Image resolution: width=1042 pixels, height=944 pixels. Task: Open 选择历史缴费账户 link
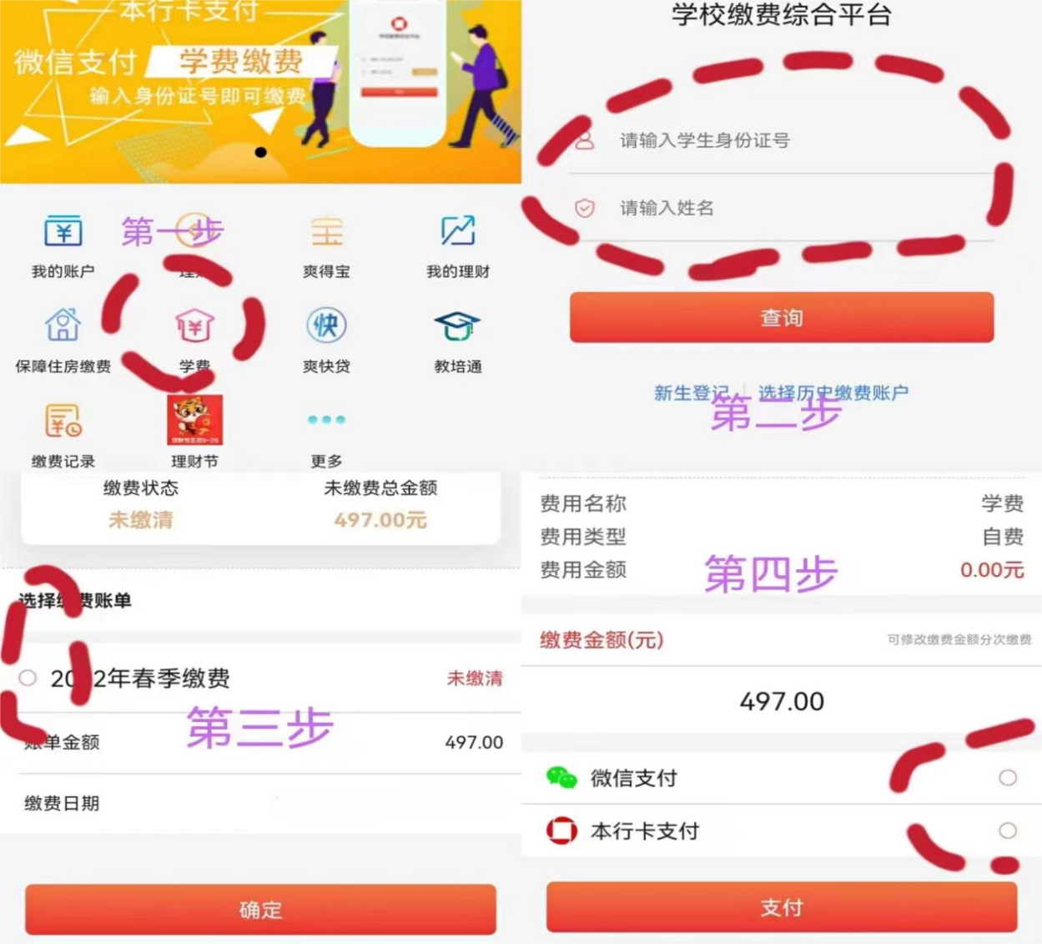click(833, 392)
